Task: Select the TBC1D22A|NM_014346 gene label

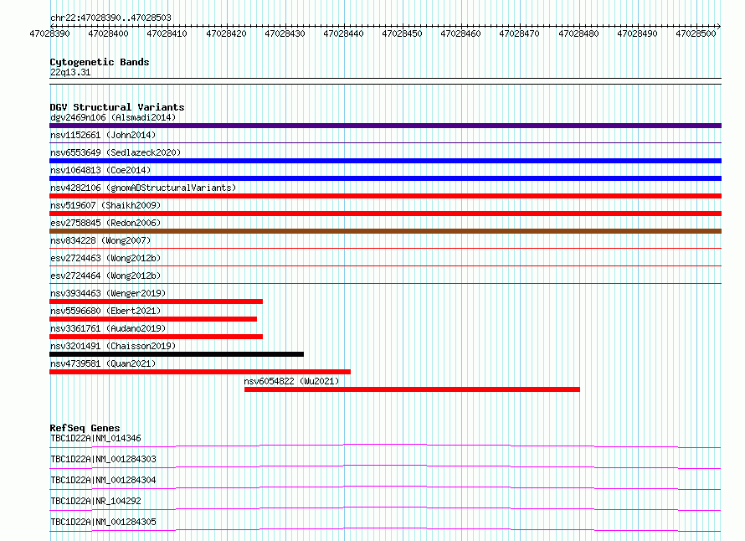Action: [x=95, y=438]
